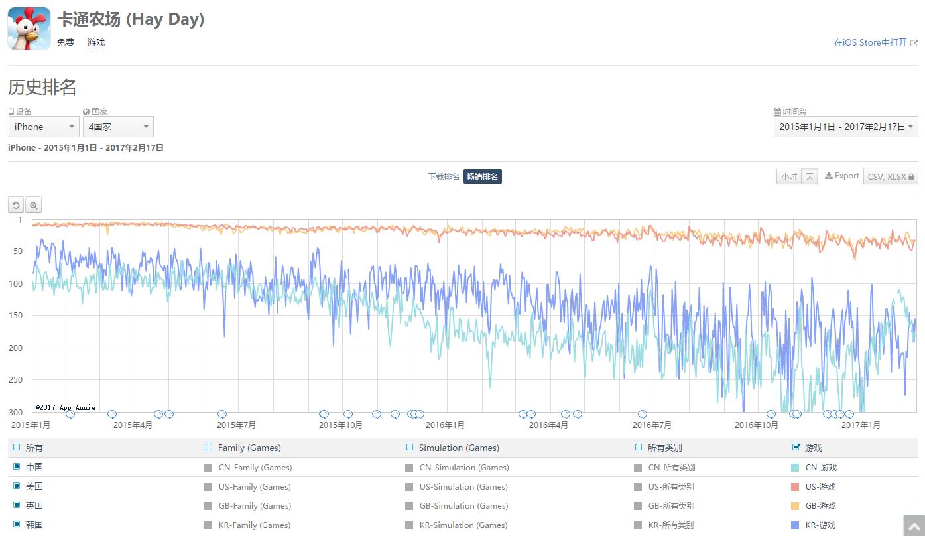This screenshot has height=536, width=925.
Task: Open the iPhone device dropdown
Action: (x=44, y=127)
